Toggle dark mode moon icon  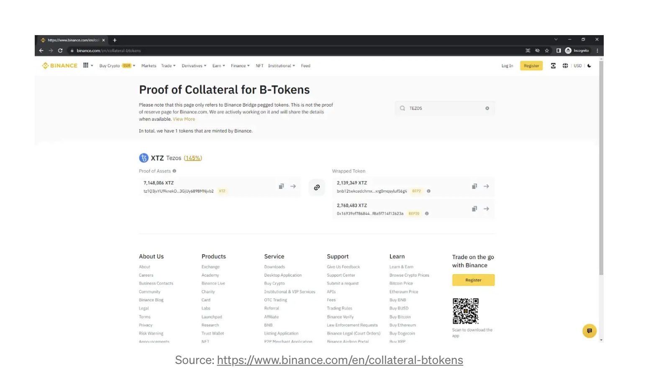[590, 66]
